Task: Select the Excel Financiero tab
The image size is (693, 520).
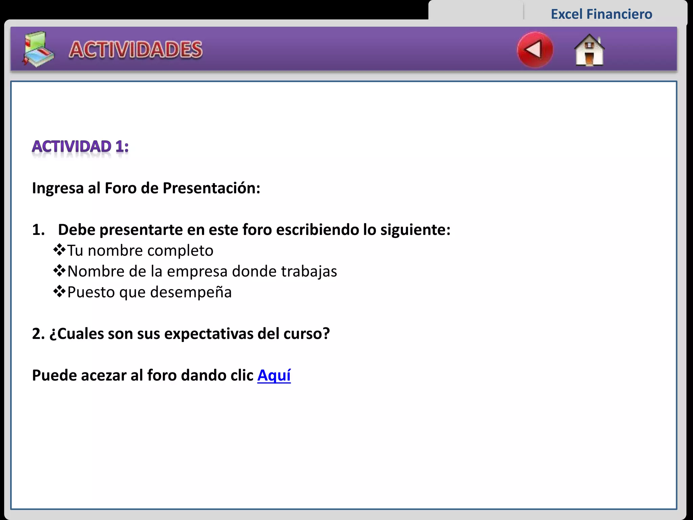Action: tap(601, 14)
